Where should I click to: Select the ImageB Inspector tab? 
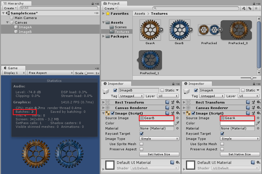coord(116,84)
